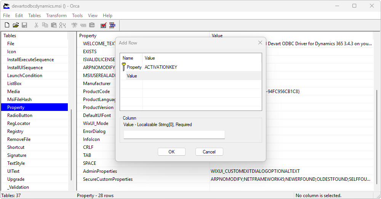Select the Signature table
381x199 pixels.
coord(35,155)
